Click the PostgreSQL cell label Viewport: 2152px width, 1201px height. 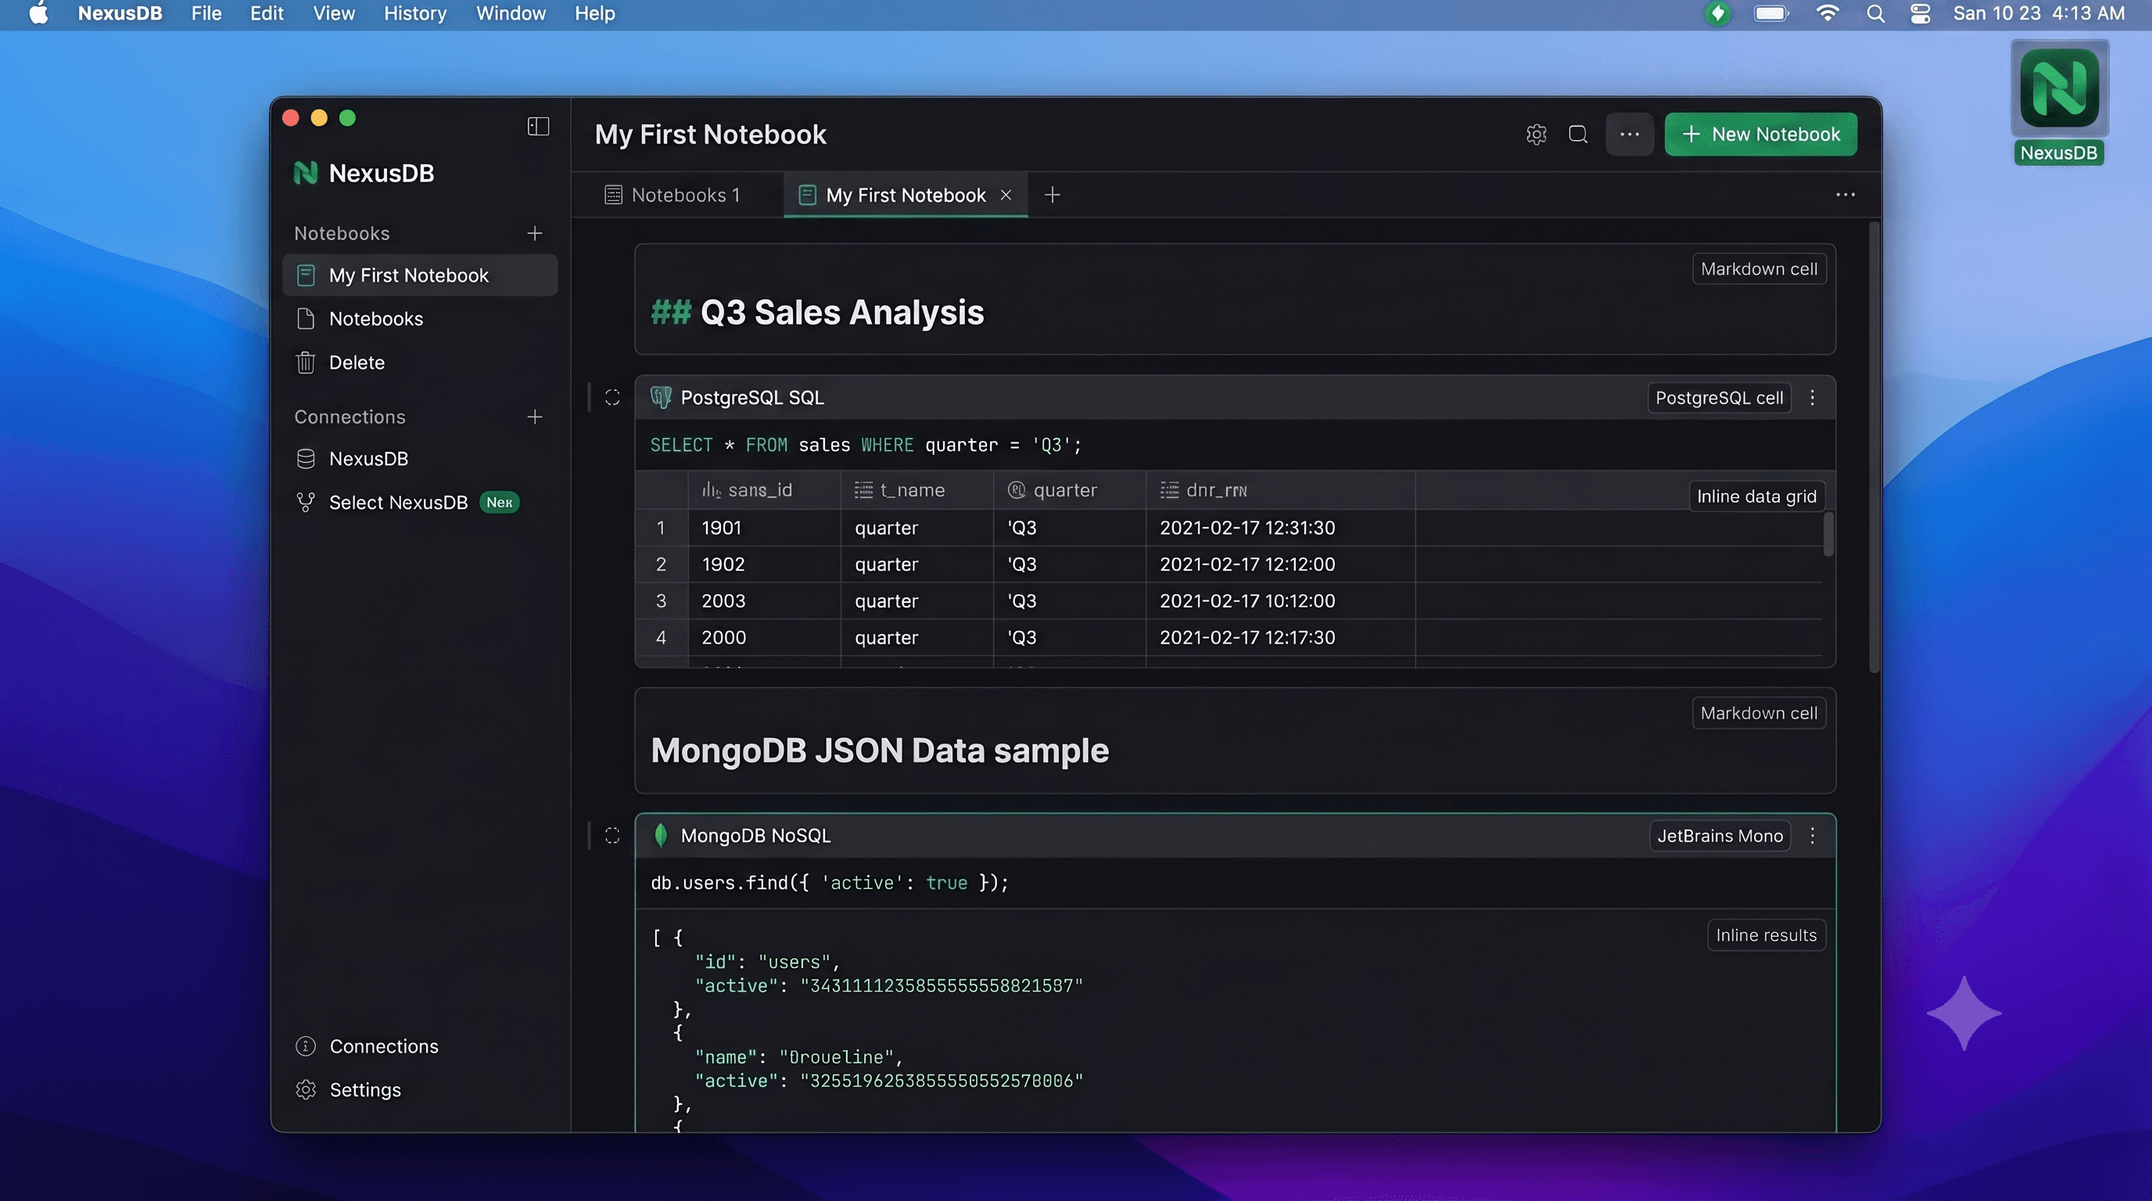(1720, 397)
